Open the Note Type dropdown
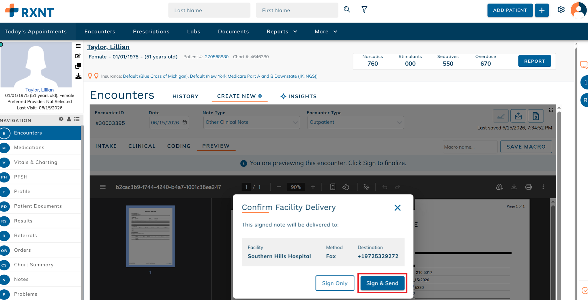 point(252,122)
